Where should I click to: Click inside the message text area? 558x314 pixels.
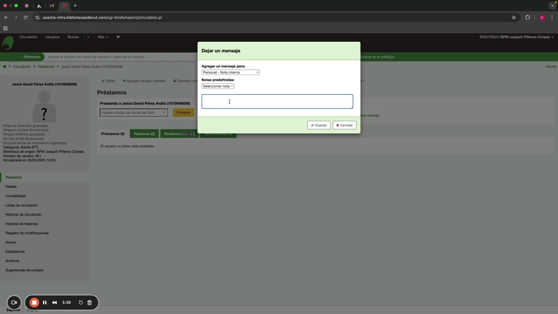point(277,102)
